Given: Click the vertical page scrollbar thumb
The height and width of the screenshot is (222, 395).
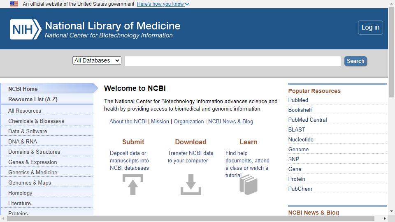Looking at the screenshot, I should coord(391,52).
